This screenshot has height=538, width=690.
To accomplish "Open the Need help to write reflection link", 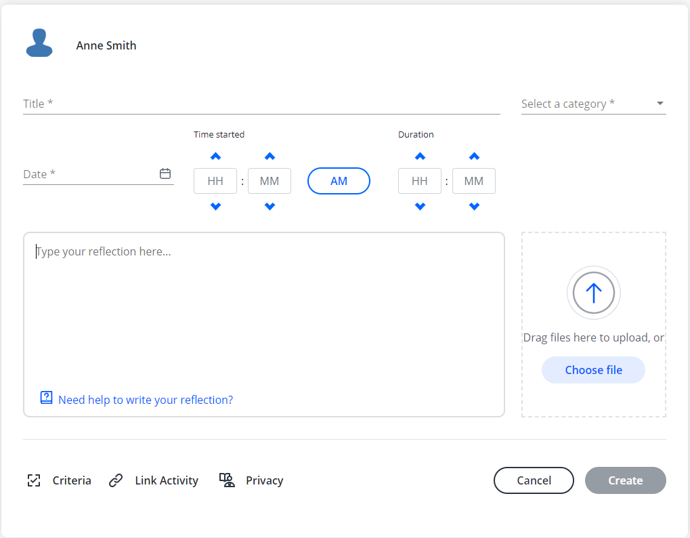I will [146, 400].
